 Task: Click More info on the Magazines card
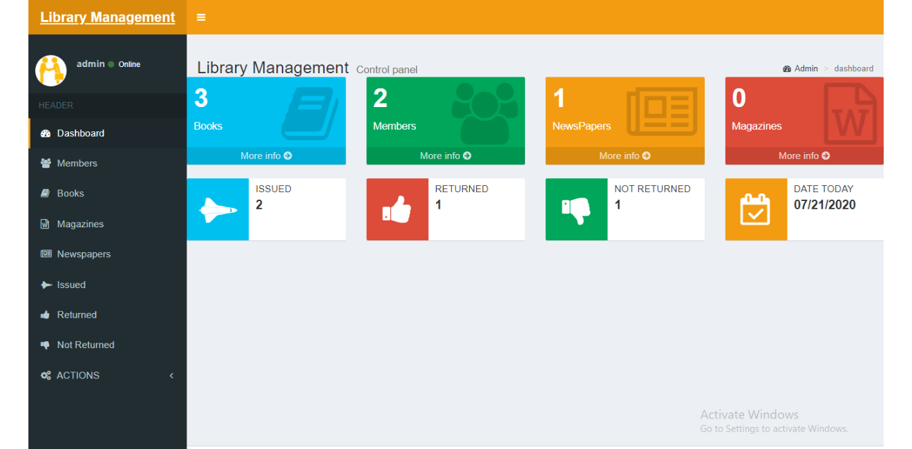pos(804,155)
